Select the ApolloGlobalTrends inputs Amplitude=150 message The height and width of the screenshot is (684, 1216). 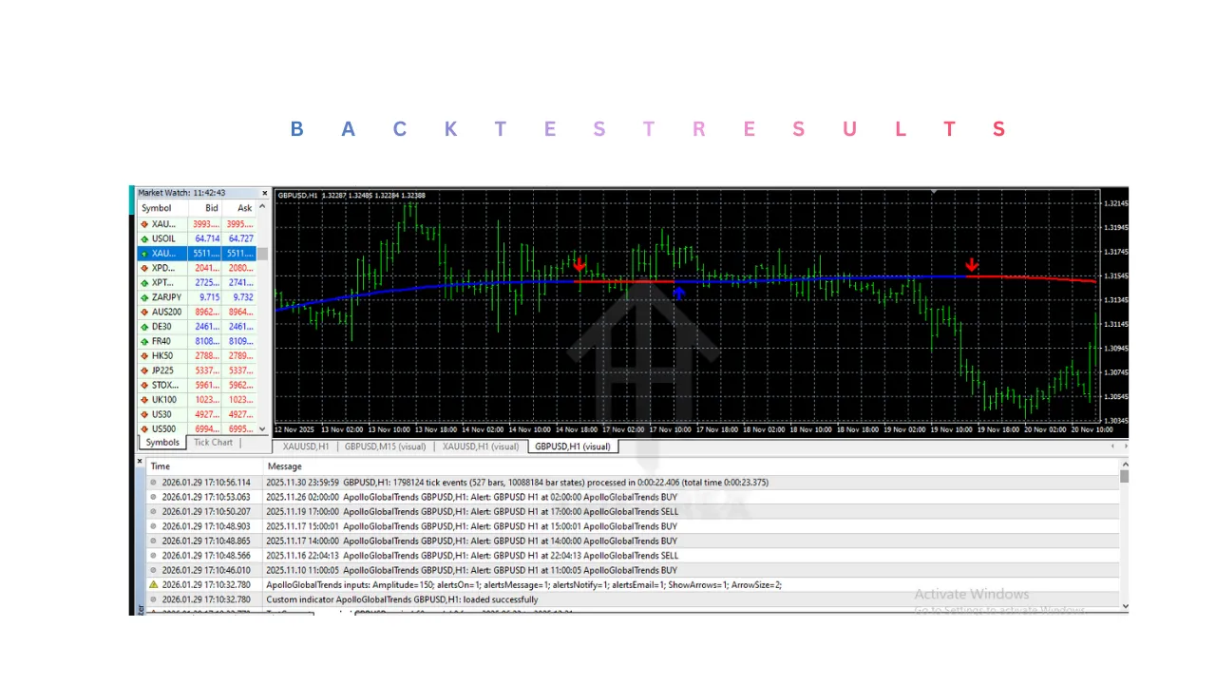coord(523,585)
